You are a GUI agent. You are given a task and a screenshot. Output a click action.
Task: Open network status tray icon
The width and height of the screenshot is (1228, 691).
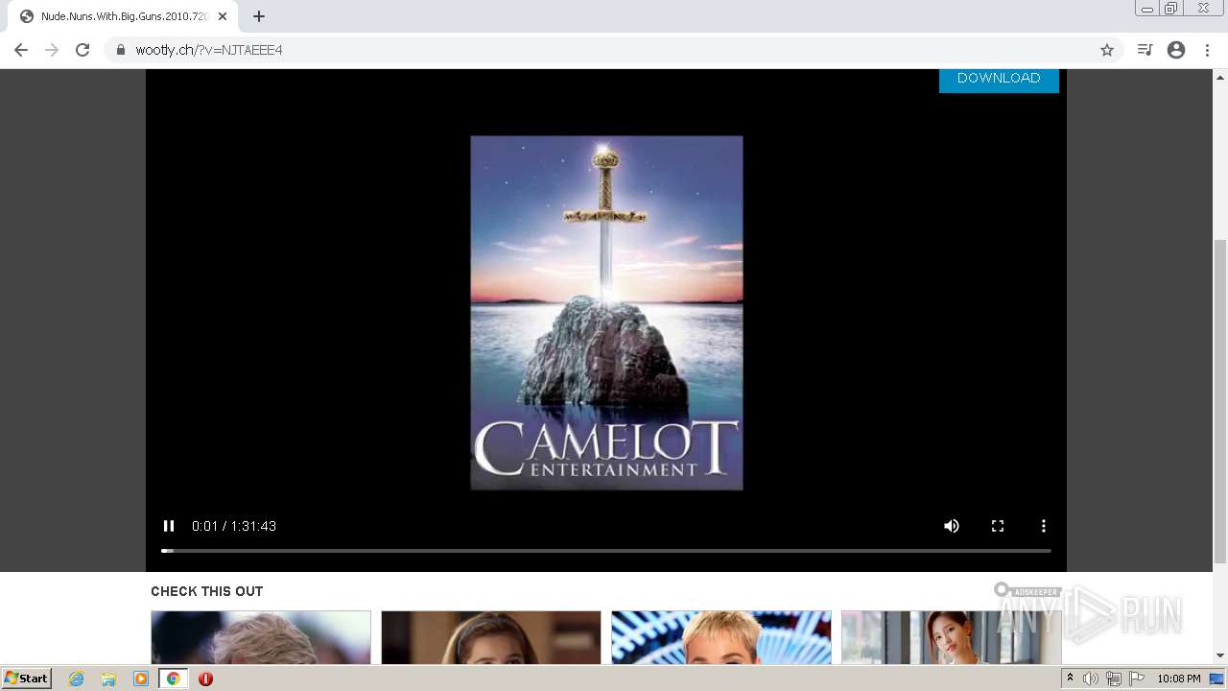click(x=1114, y=679)
